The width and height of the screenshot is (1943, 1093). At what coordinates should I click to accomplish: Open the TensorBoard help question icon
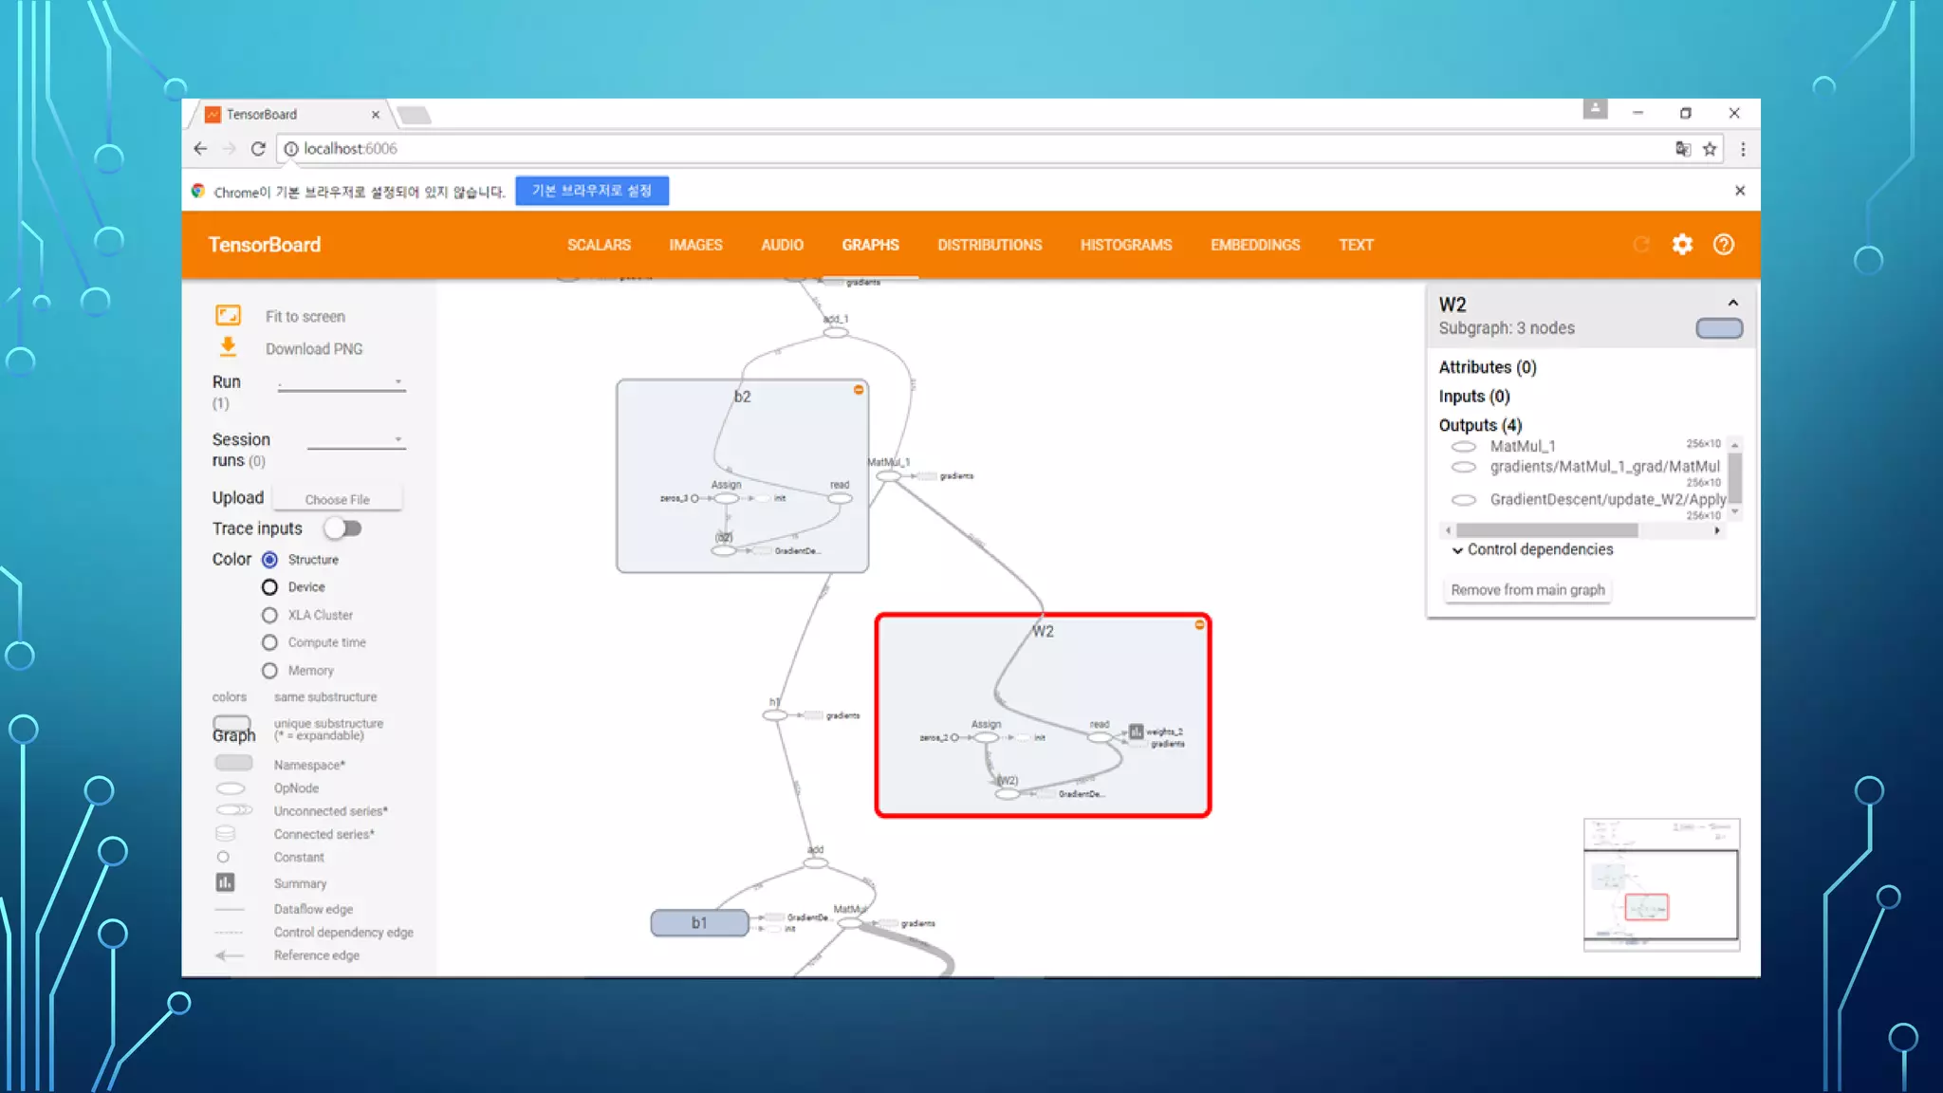[x=1724, y=245]
